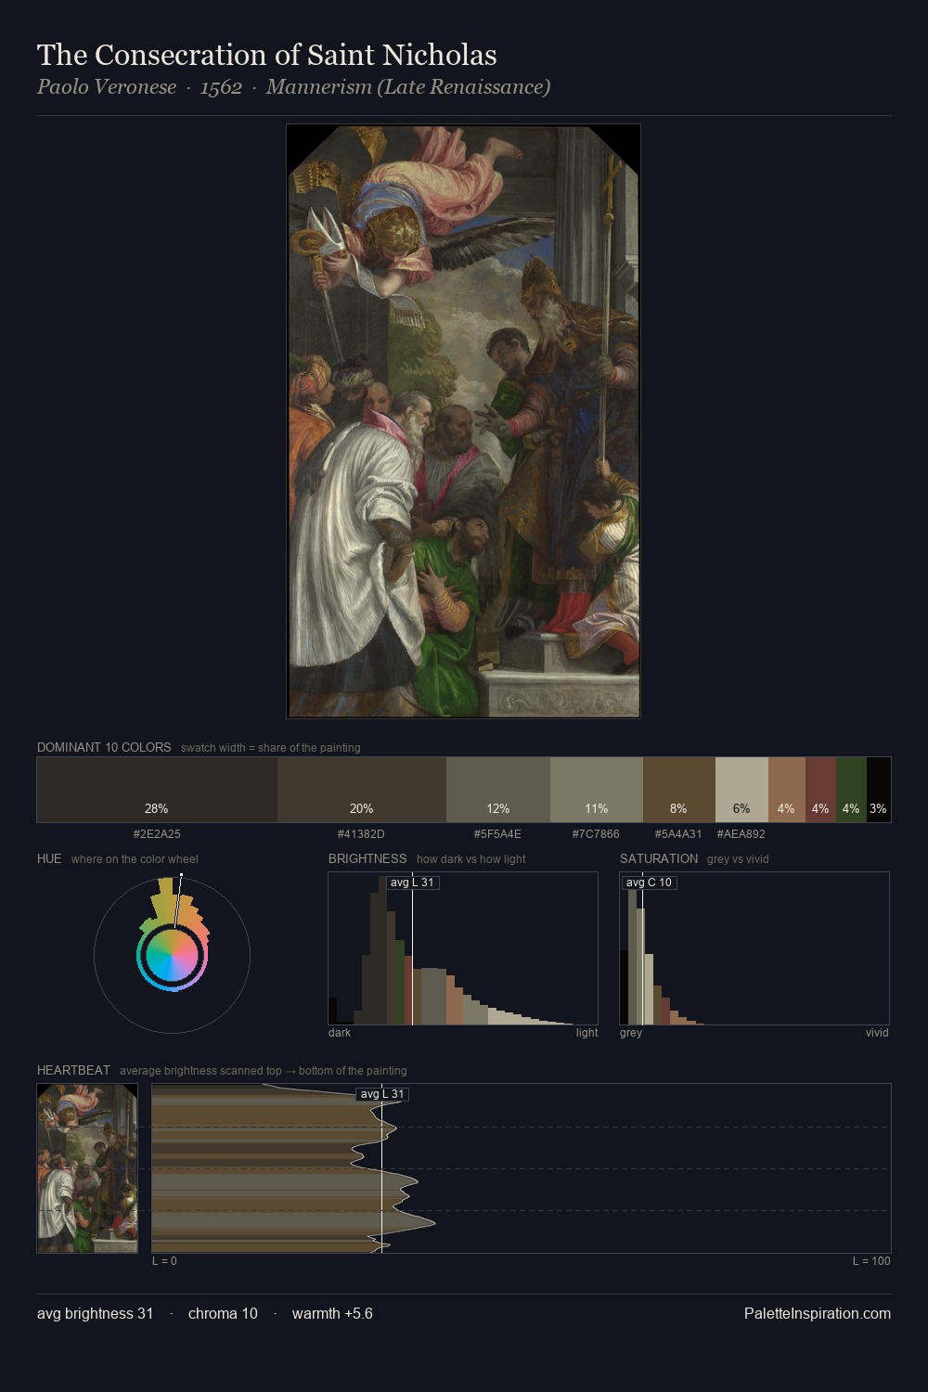The width and height of the screenshot is (928, 1392).
Task: Select the 6% #AEA892 light swatch
Action: (x=741, y=790)
